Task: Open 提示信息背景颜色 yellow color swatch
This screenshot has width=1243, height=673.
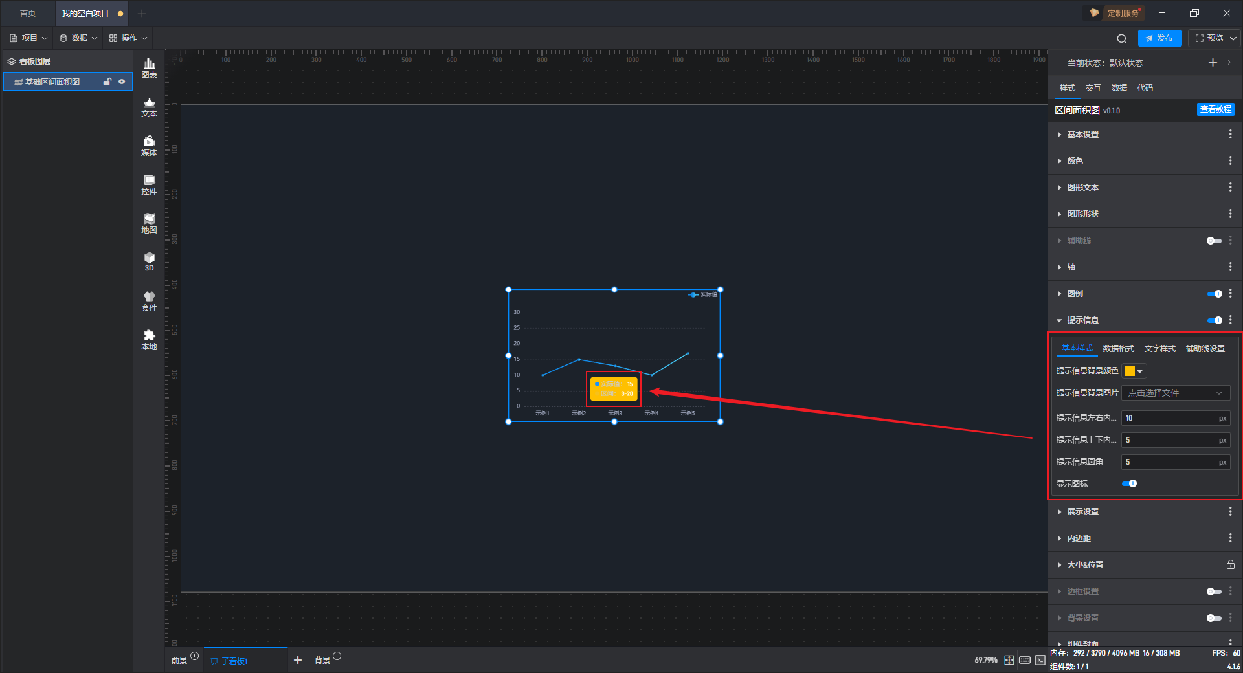Action: [1134, 371]
